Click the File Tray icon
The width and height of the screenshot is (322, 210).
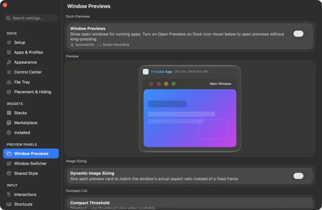point(9,82)
